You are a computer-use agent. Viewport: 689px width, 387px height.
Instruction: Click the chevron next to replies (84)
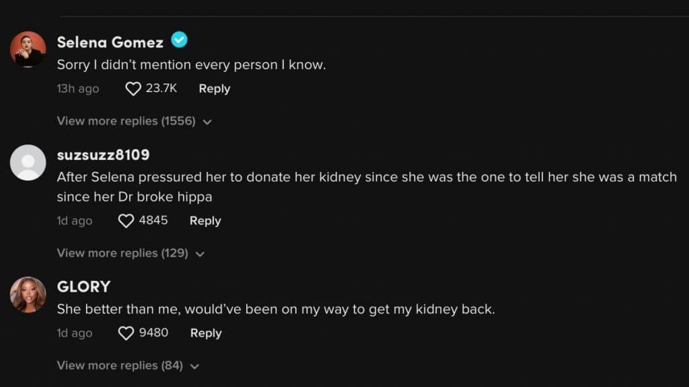(x=194, y=366)
